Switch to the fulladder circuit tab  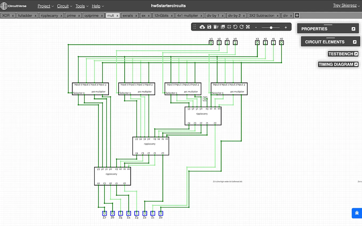pyautogui.click(x=25, y=15)
